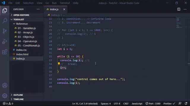Open the View menu
Screen dimensions: 190x106
click(39, 3)
